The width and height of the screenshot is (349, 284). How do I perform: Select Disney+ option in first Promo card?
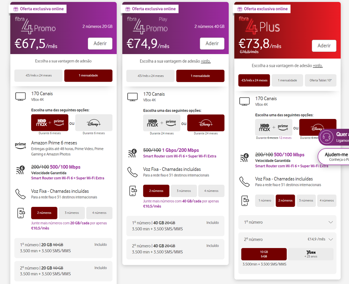[94, 122]
